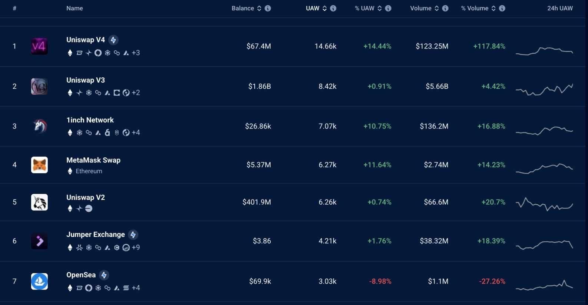Image resolution: width=588 pixels, height=305 pixels.
Task: View Uniswap V3 24h UAW sparkline chart
Action: [544, 90]
